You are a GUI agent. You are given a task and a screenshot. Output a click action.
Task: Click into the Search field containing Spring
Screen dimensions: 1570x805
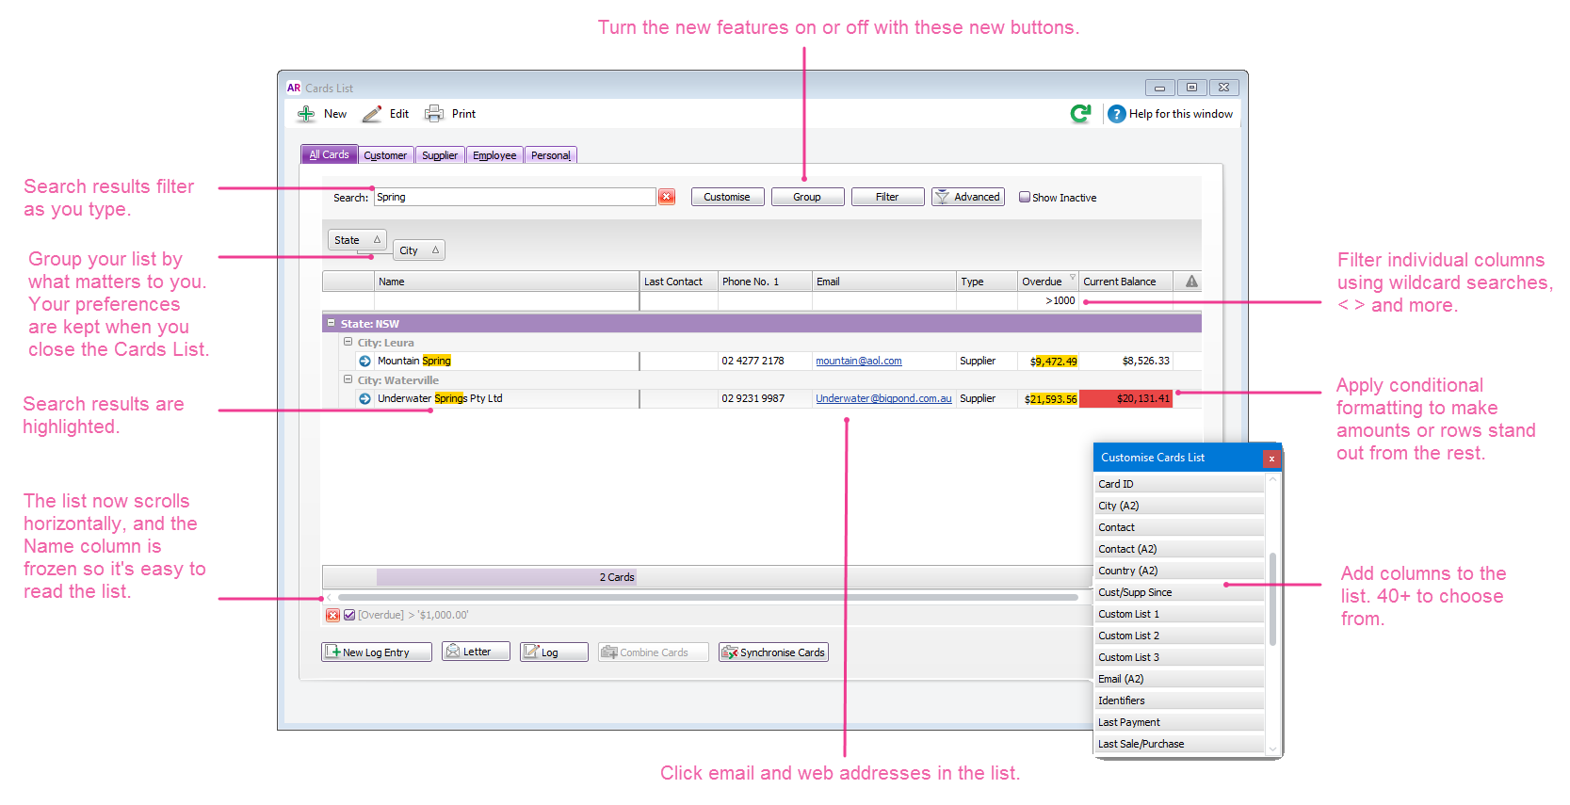click(514, 197)
